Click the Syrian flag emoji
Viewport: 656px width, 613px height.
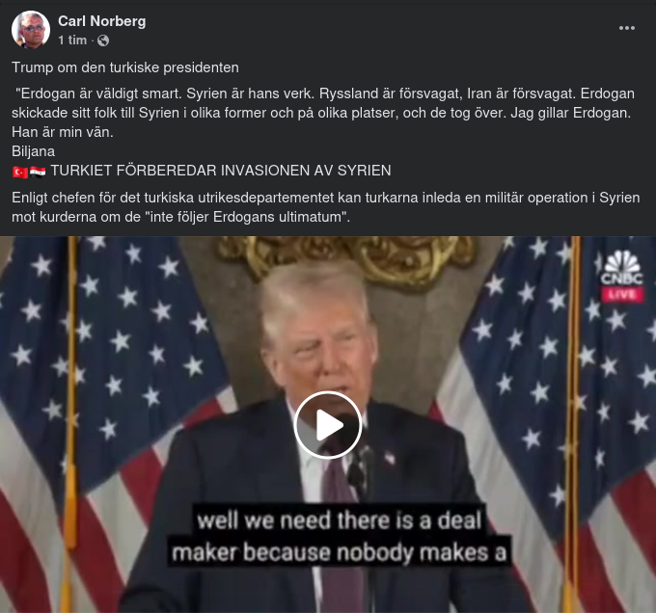click(x=38, y=172)
